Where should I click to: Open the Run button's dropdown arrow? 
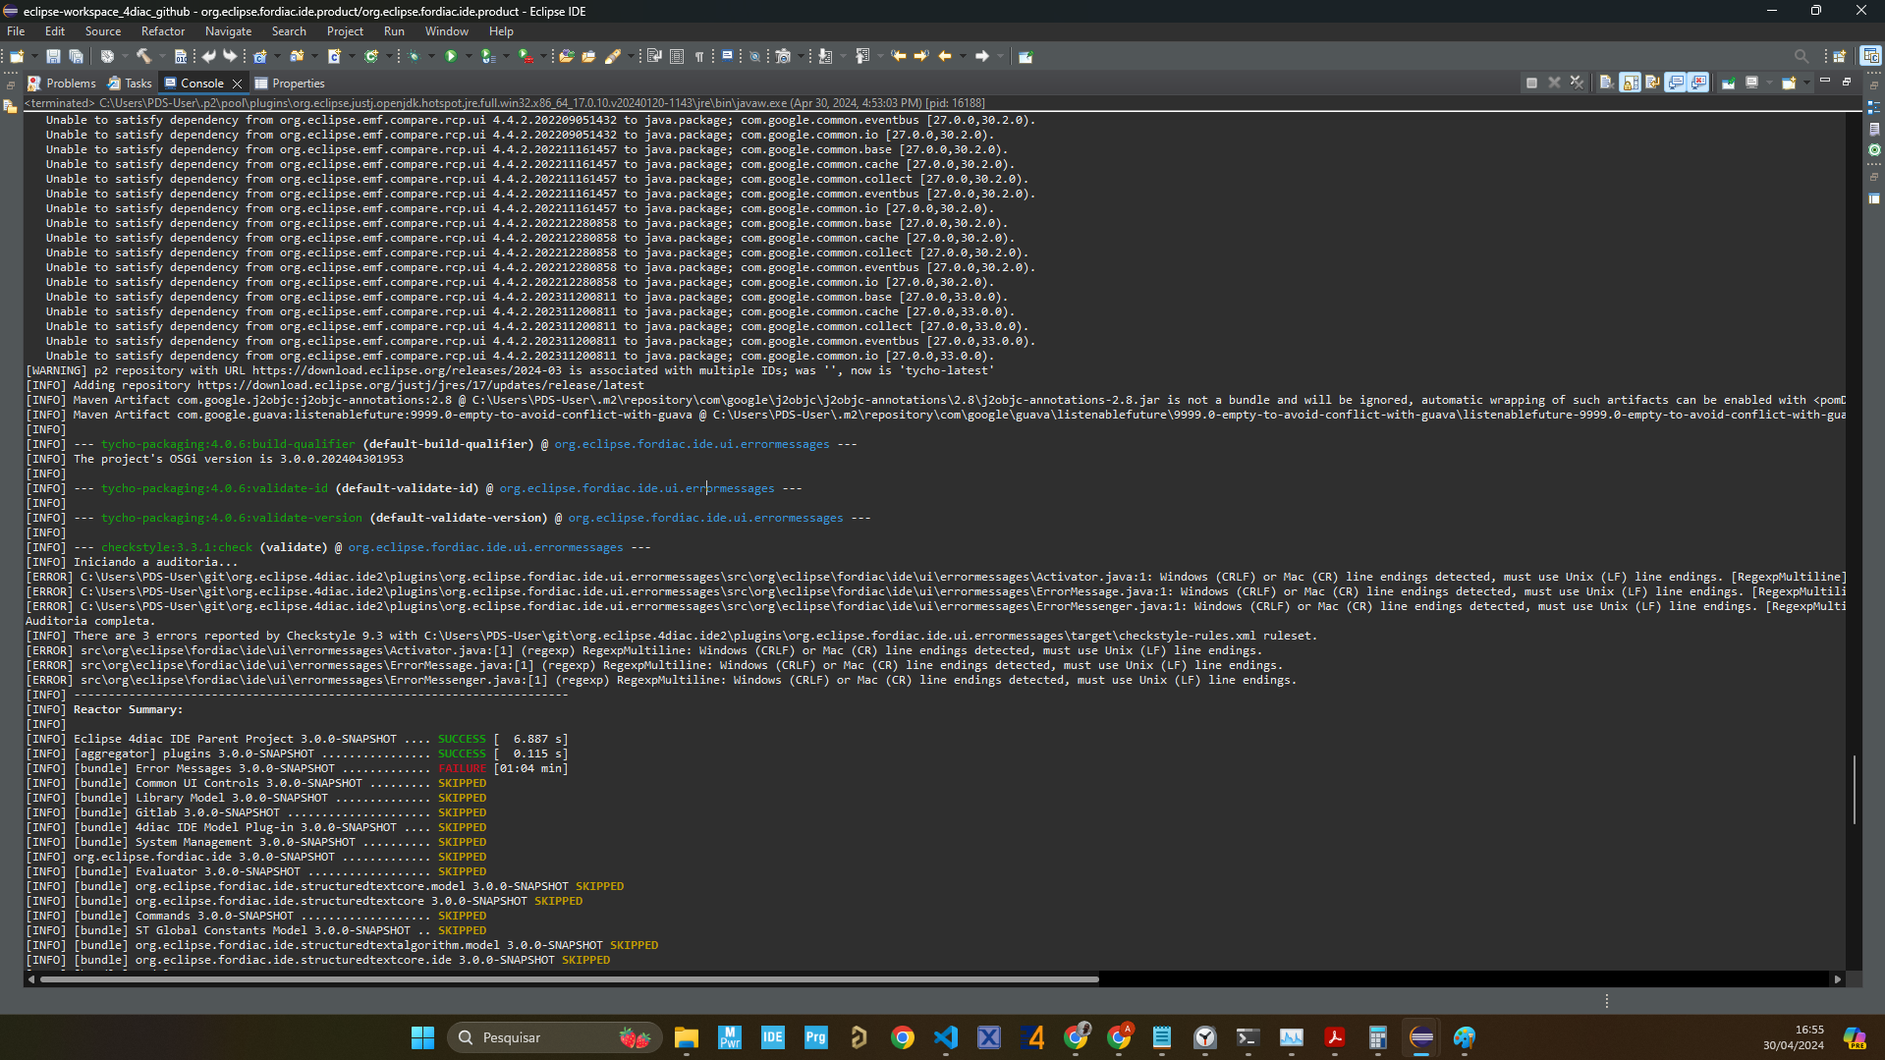[470, 56]
